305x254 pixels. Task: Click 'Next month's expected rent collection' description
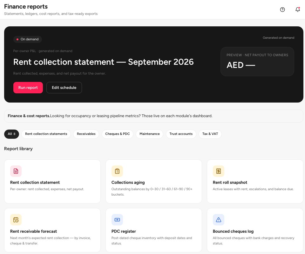(x=51, y=241)
